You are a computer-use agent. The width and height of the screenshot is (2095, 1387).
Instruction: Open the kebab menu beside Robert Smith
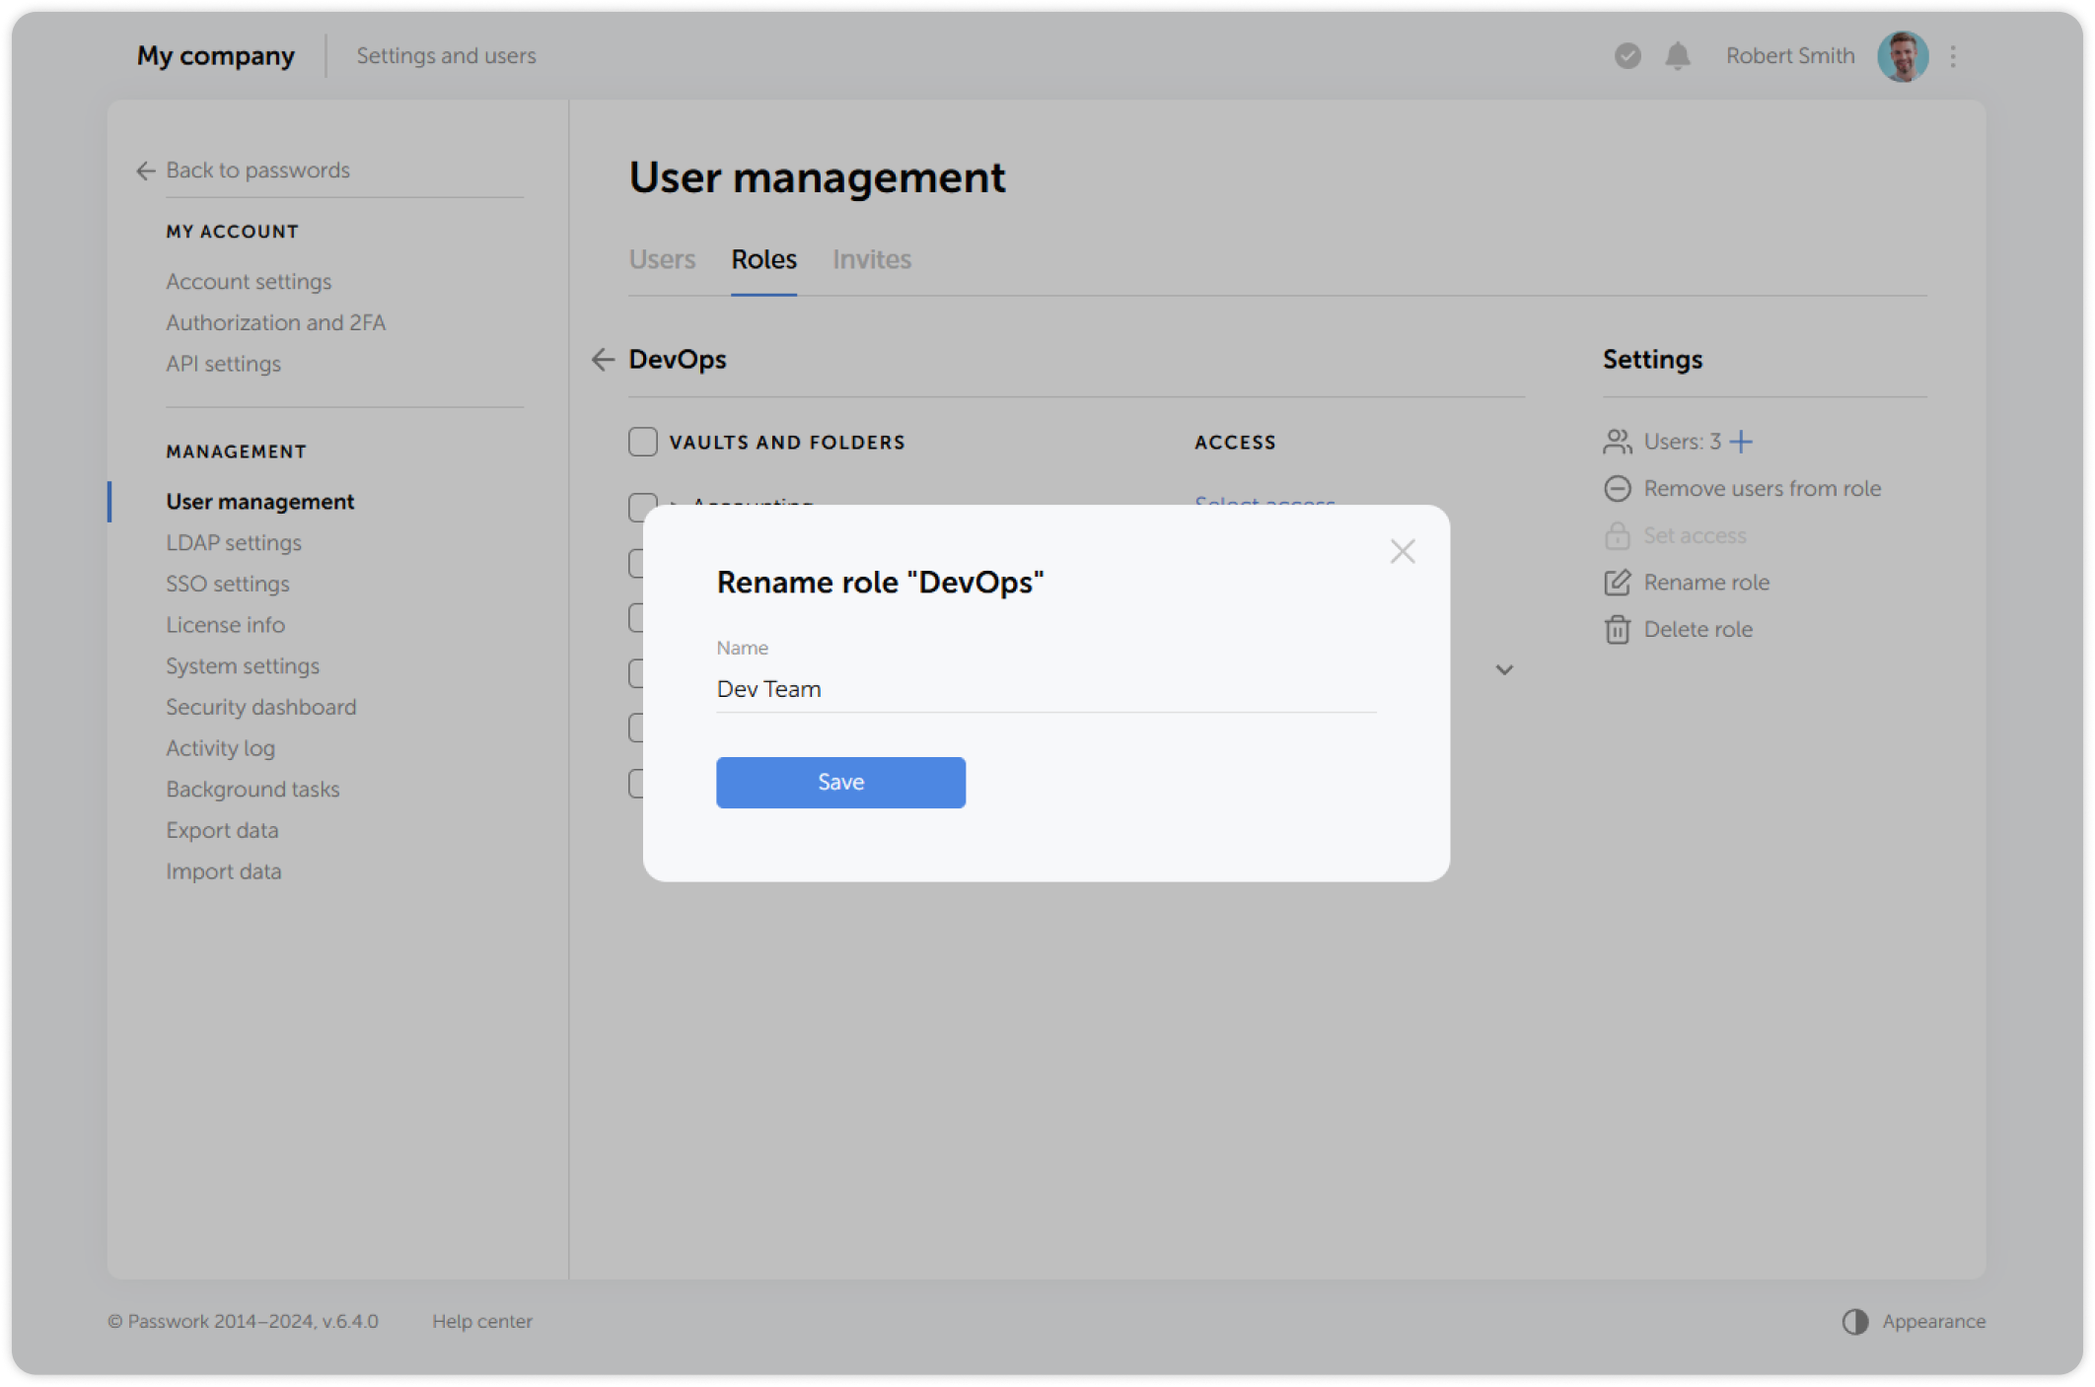(1952, 56)
